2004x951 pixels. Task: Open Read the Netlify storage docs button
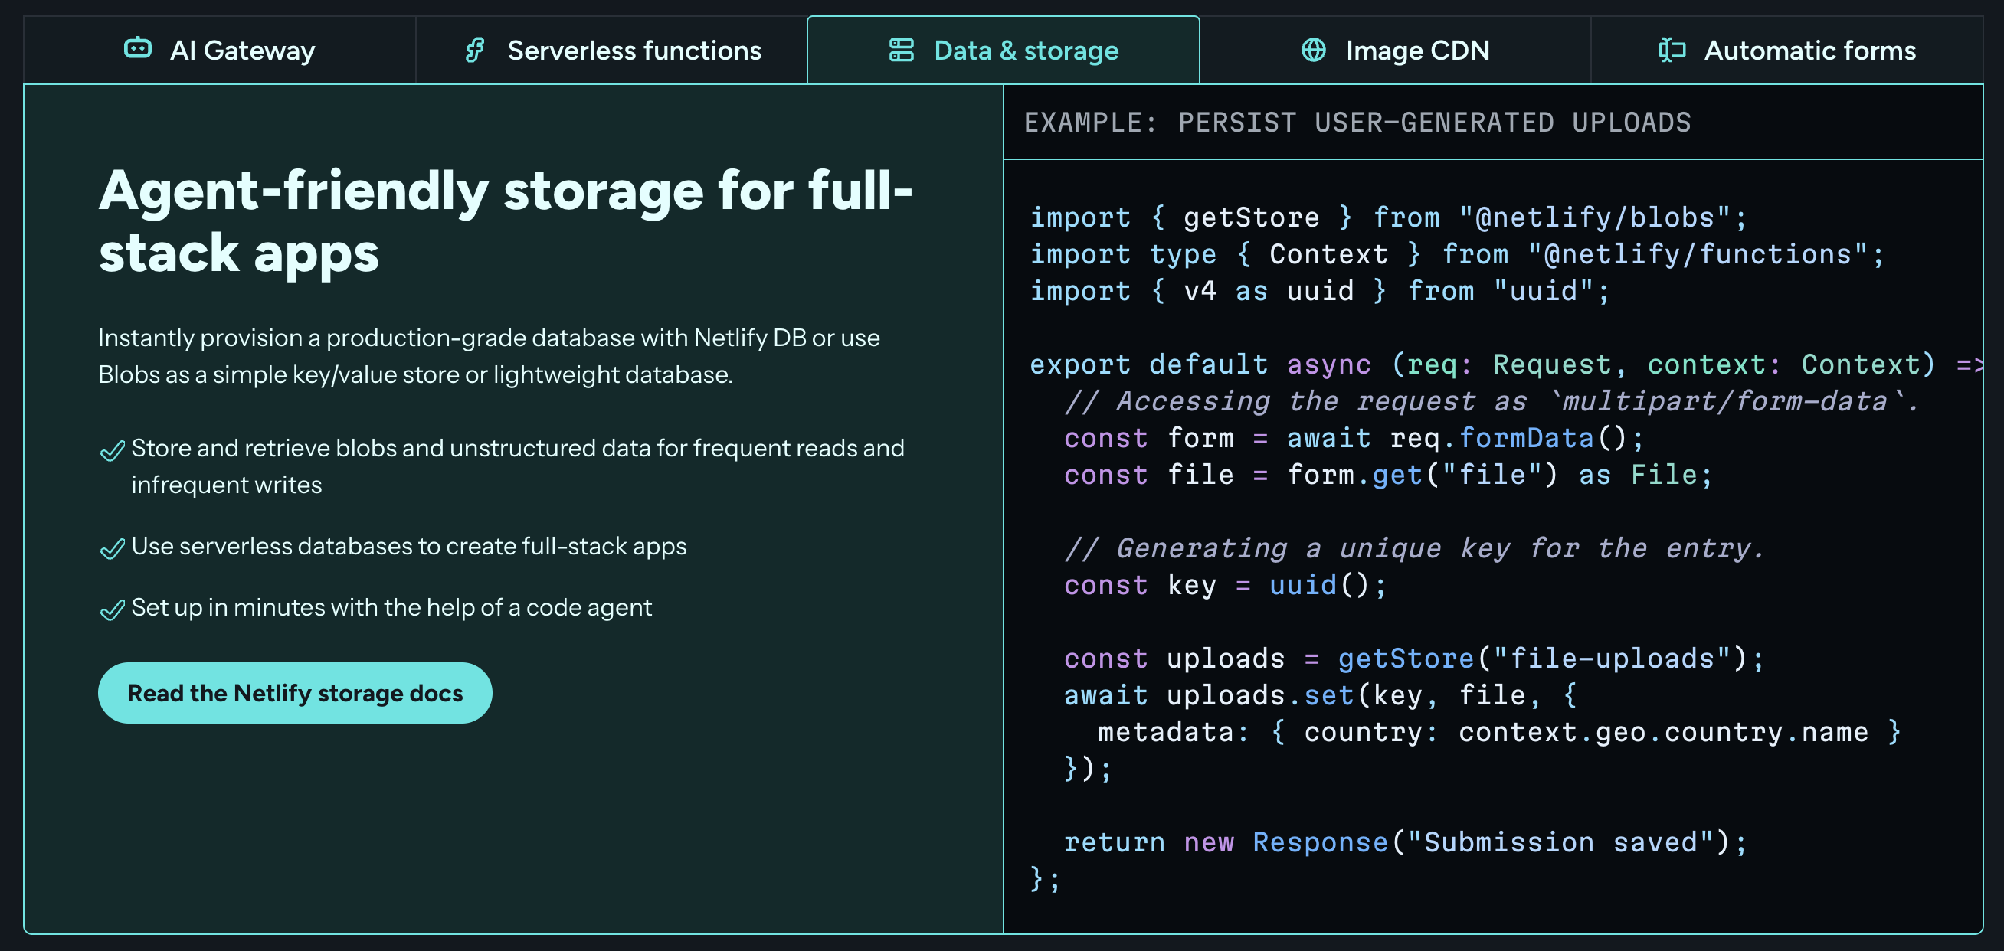[x=295, y=693]
